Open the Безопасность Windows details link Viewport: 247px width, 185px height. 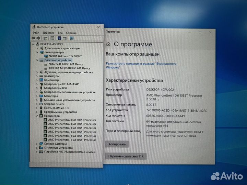coord(141,65)
